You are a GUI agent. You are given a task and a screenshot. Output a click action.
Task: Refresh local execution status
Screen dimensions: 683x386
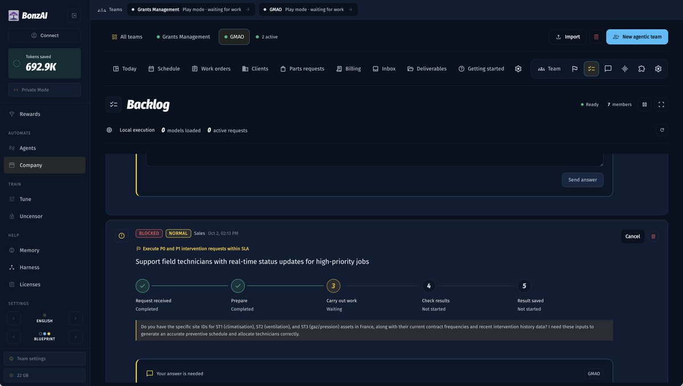662,130
